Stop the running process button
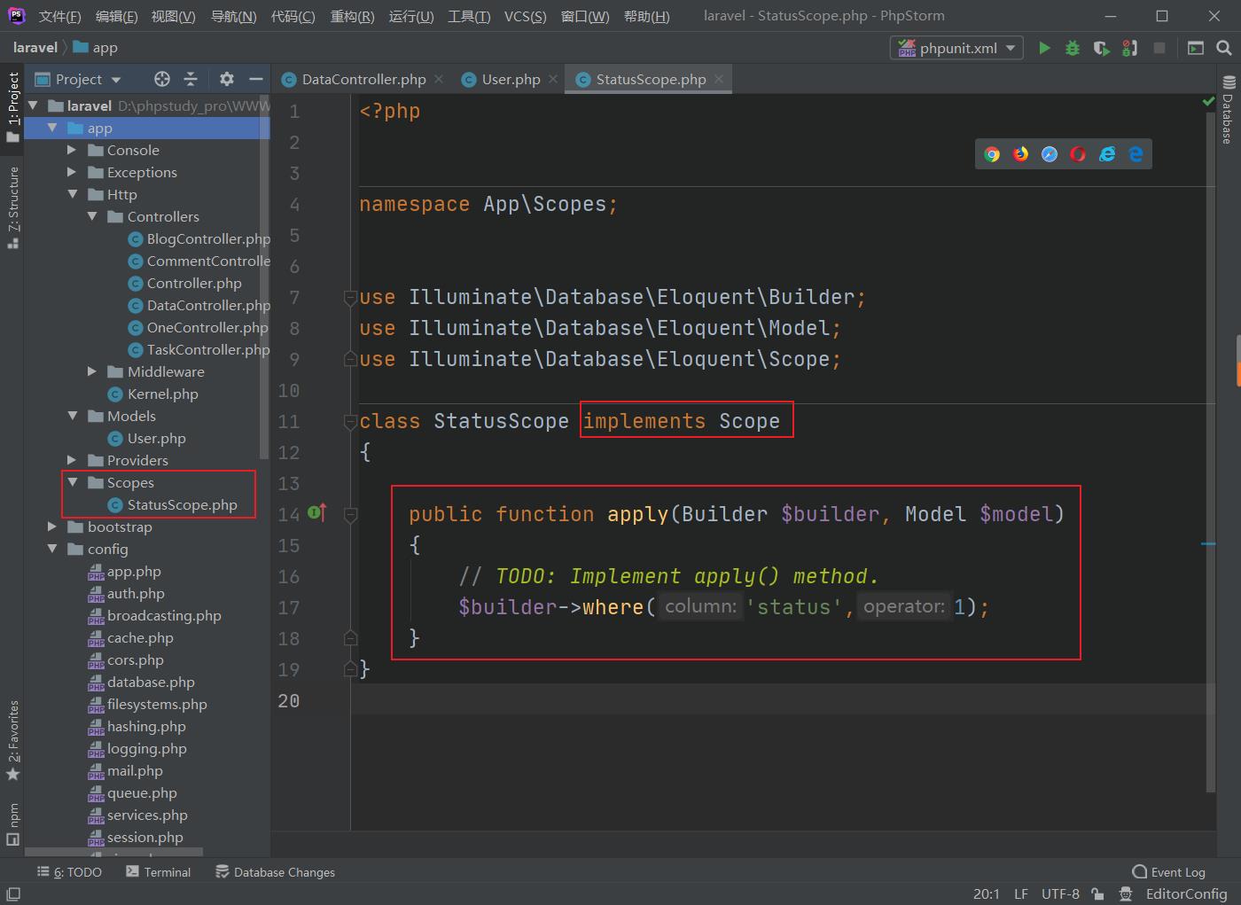The image size is (1241, 905). point(1159,48)
